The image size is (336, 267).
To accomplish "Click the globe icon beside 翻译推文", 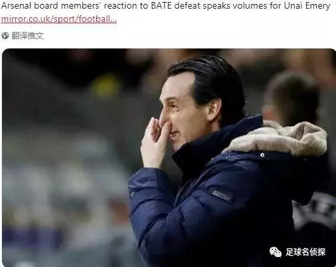I will (5, 36).
